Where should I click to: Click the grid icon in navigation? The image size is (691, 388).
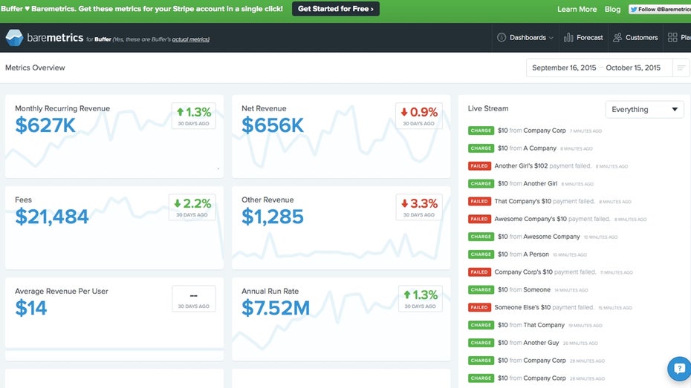point(672,37)
